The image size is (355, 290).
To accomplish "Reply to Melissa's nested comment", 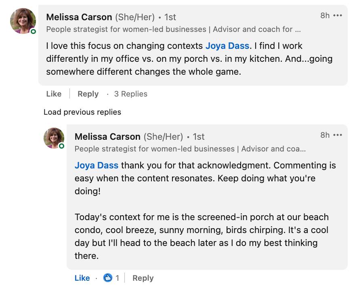I will coord(143,278).
